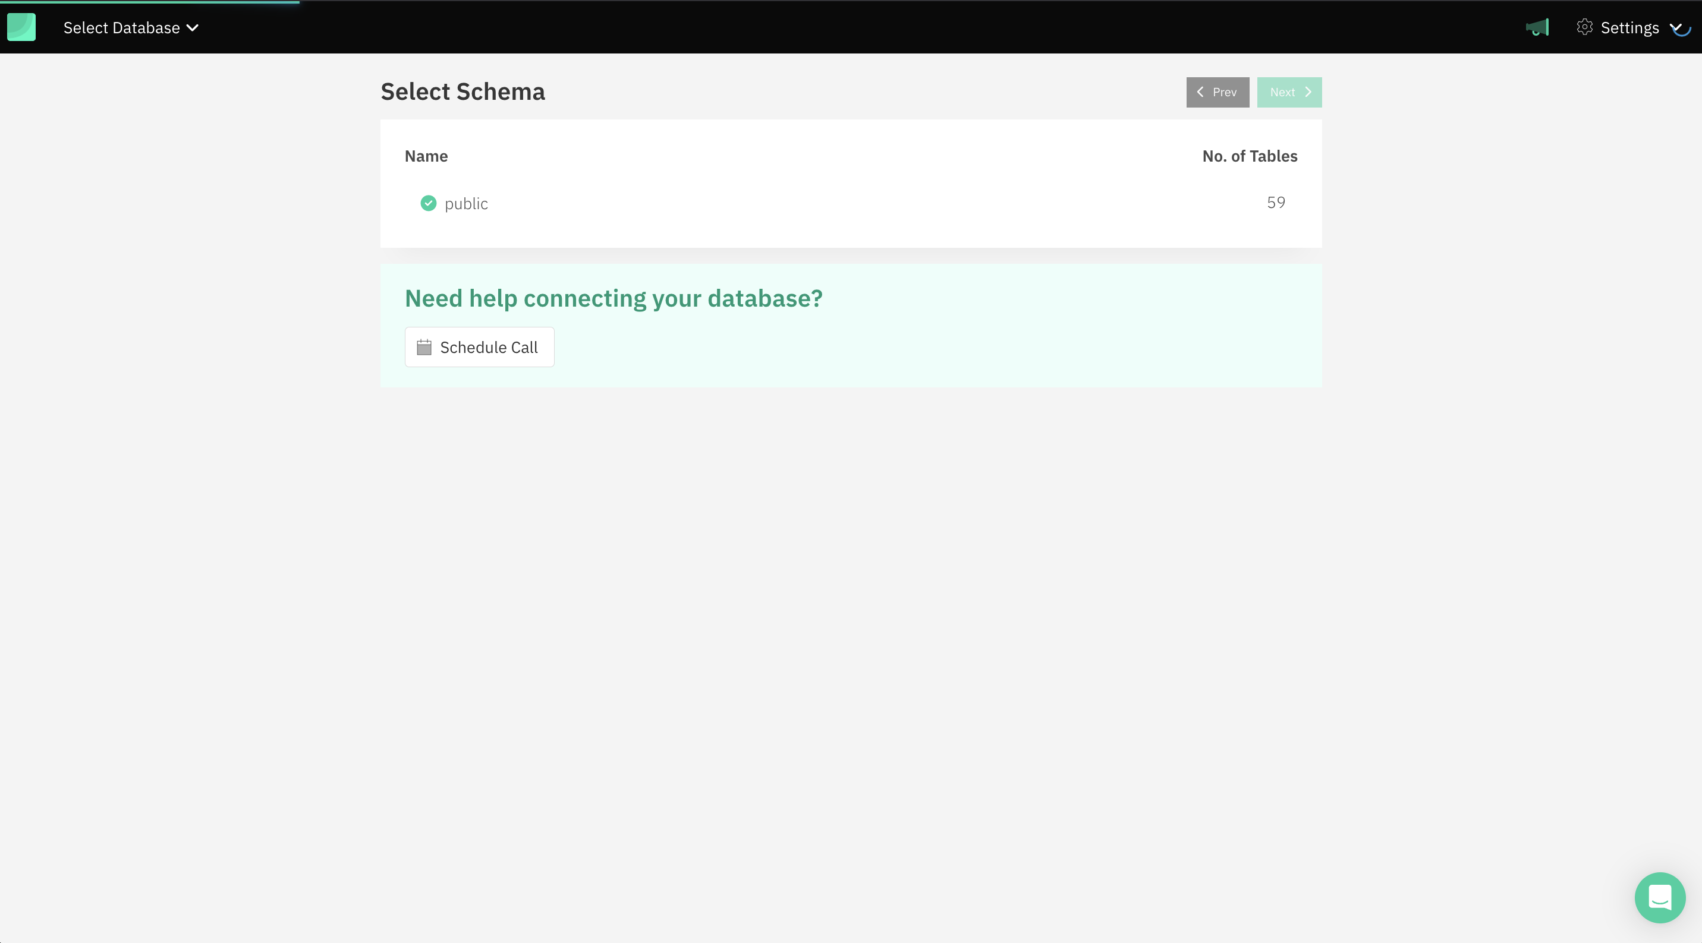Open the Settings menu
1702x943 pixels.
(1629, 28)
